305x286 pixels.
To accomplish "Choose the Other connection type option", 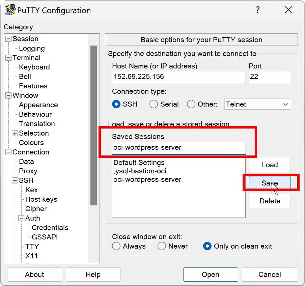I will 191,104.
